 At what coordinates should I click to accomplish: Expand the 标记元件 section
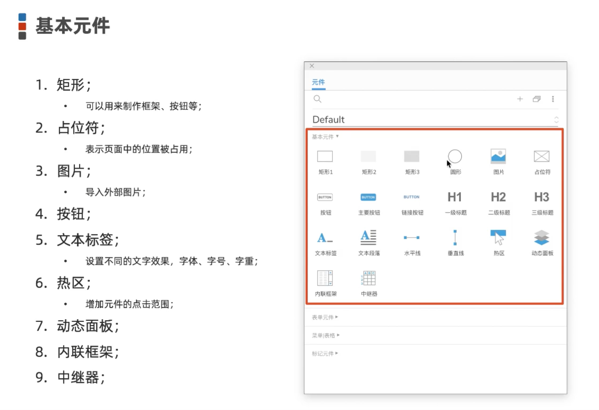click(325, 354)
